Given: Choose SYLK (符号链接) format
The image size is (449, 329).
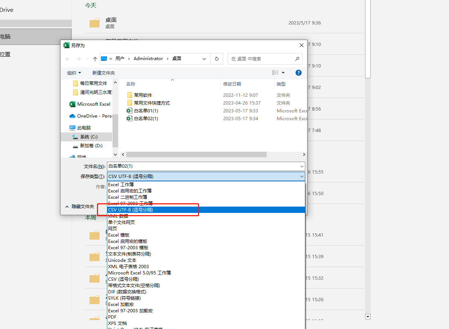Looking at the screenshot, I should click(x=206, y=298).
